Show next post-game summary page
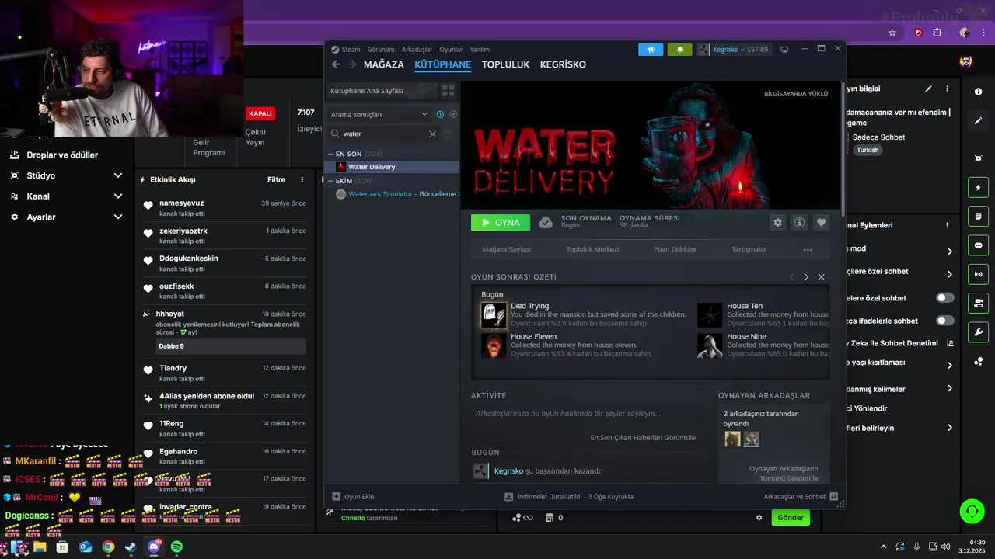Screen dimensions: 995x559 pos(806,277)
